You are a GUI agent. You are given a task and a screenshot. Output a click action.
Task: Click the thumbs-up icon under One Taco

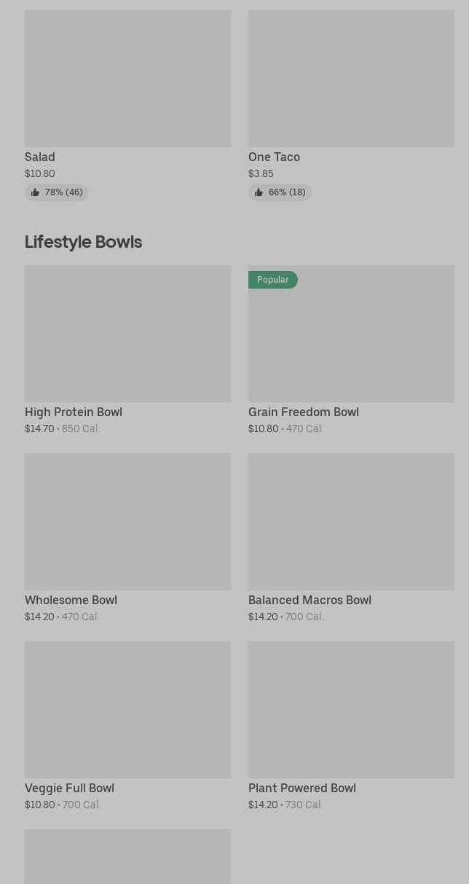(x=259, y=192)
